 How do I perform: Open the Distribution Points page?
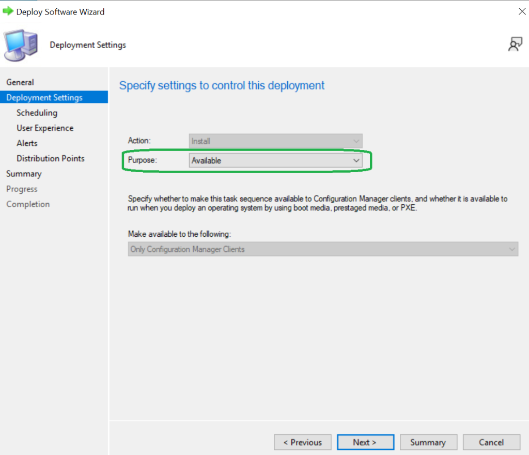click(50, 158)
